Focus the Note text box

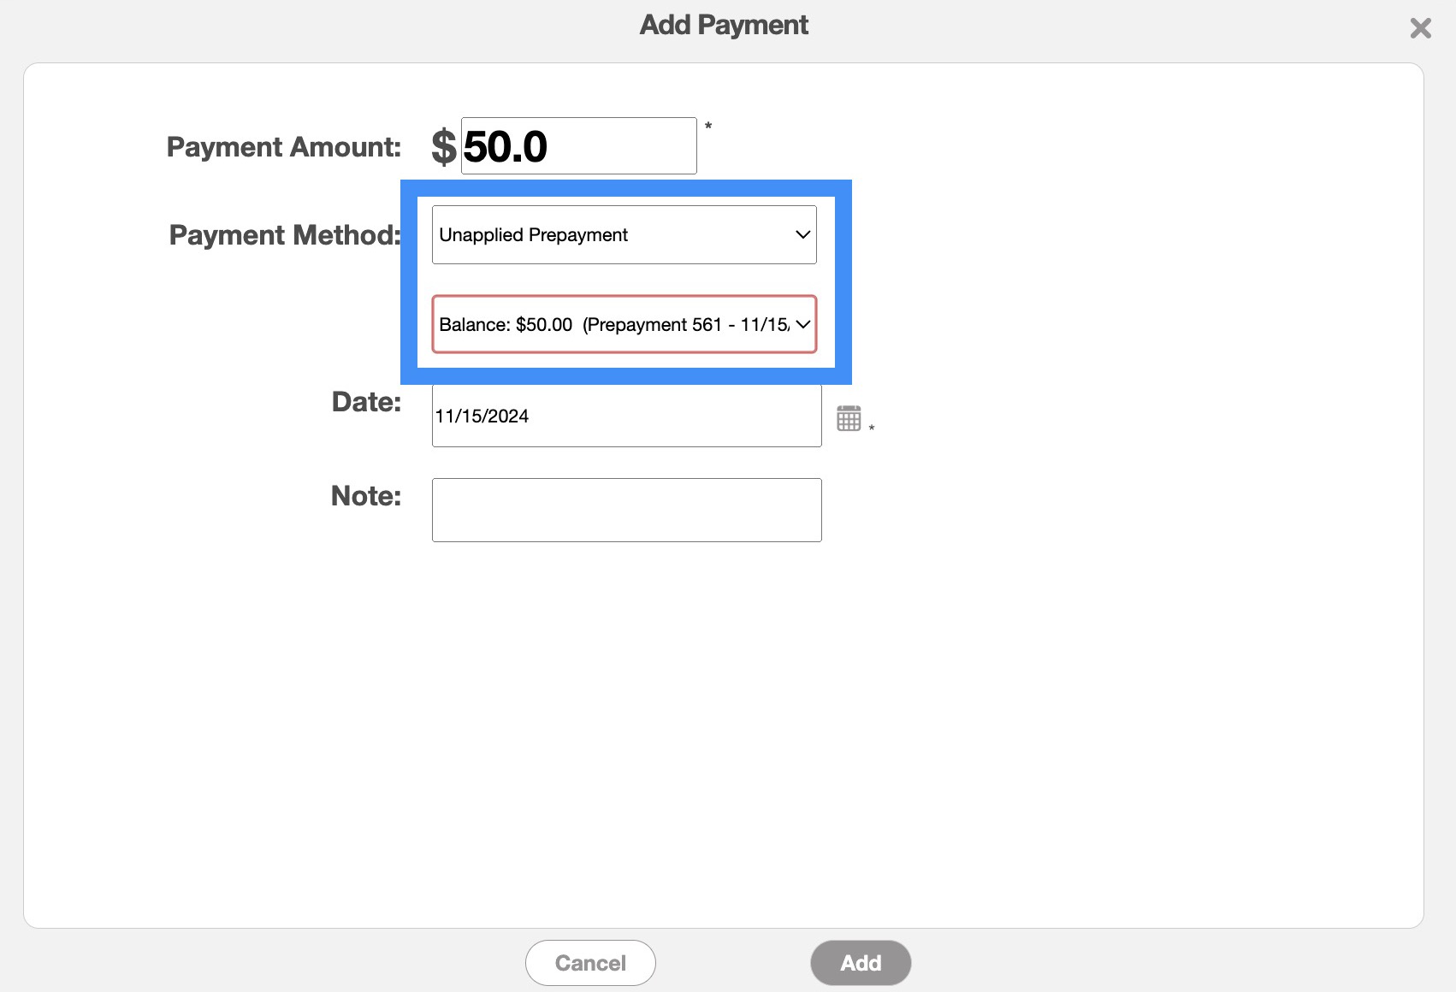coord(626,510)
